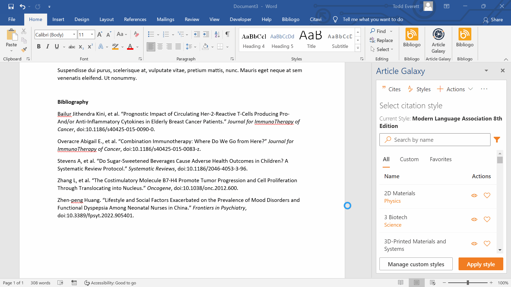Click the zoom slider handle
Image resolution: width=511 pixels, height=287 pixels.
[x=468, y=283]
